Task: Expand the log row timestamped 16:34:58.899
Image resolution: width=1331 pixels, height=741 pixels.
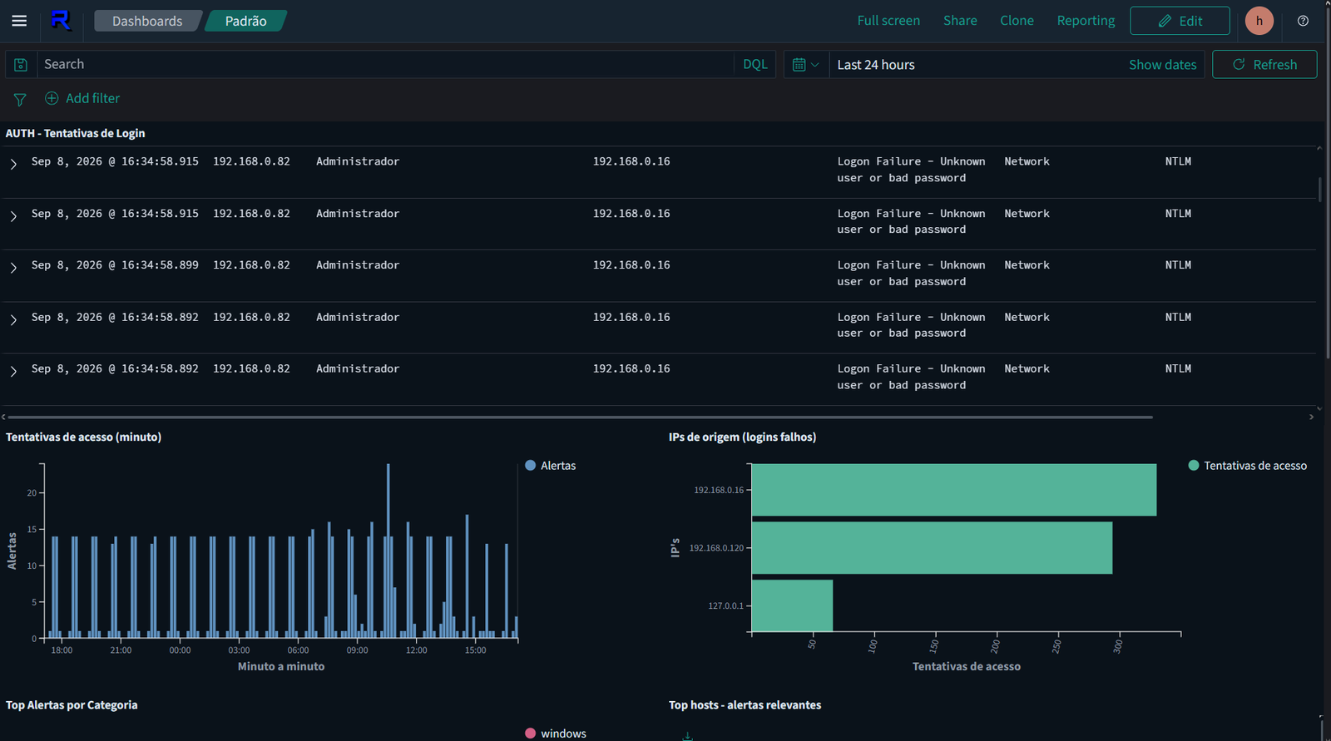Action: pyautogui.click(x=13, y=268)
